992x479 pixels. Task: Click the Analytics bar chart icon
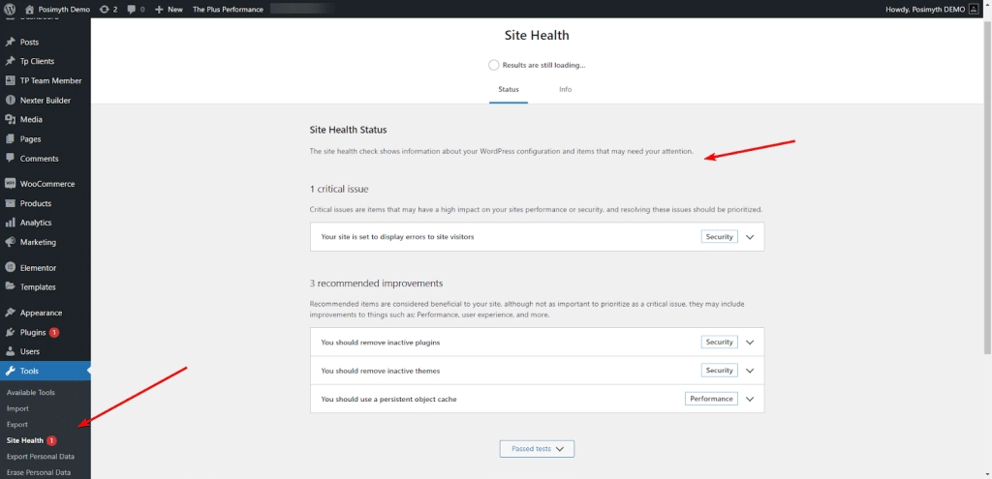click(10, 223)
